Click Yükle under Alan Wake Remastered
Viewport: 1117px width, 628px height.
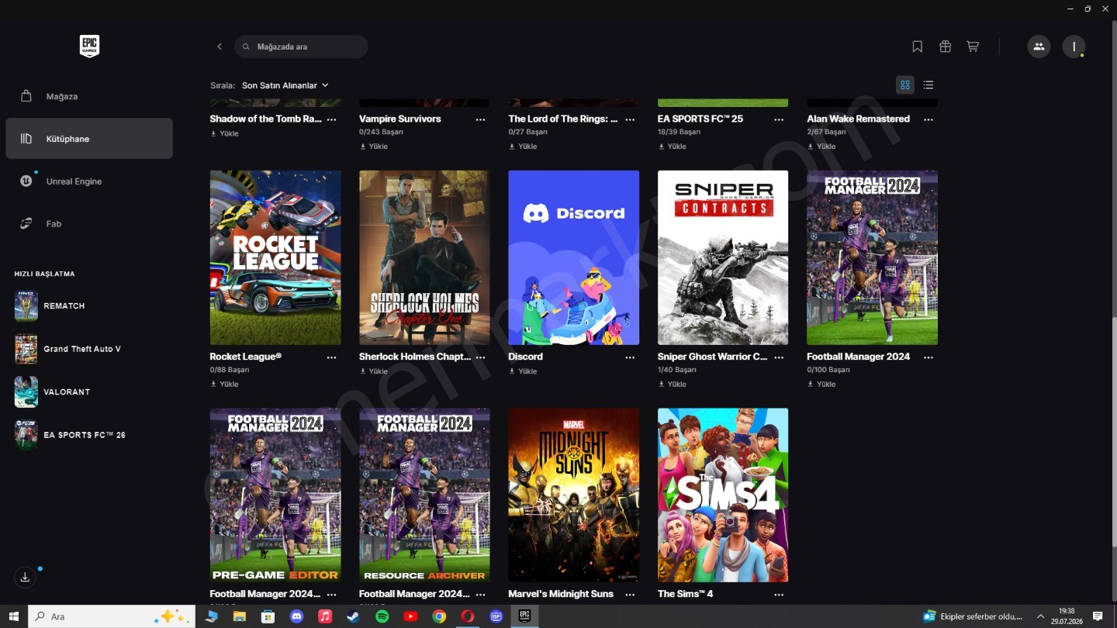click(821, 147)
